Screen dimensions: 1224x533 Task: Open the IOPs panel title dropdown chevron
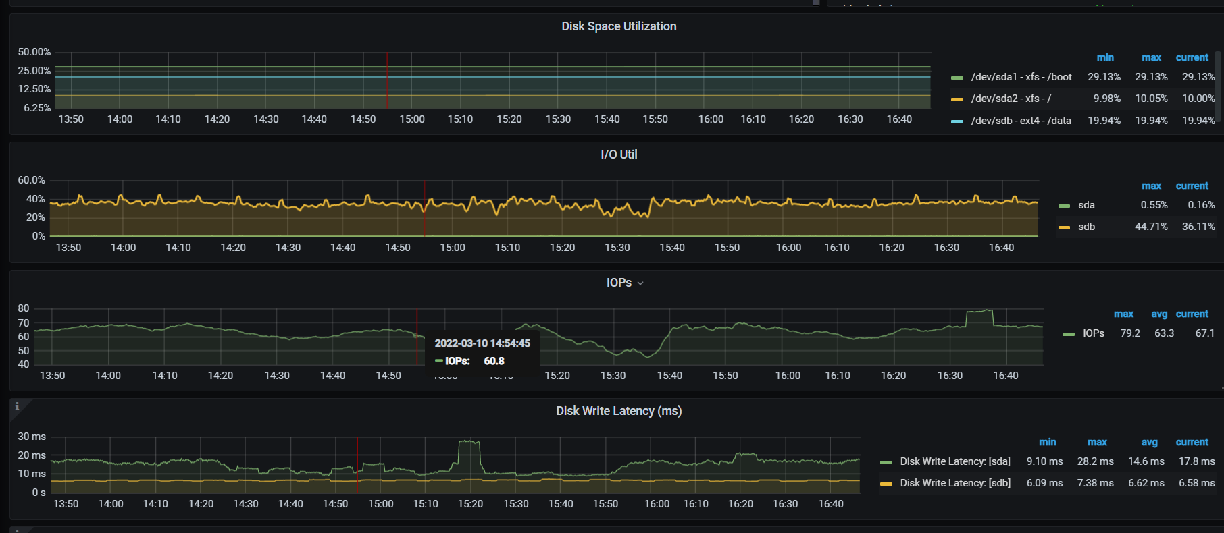click(640, 283)
